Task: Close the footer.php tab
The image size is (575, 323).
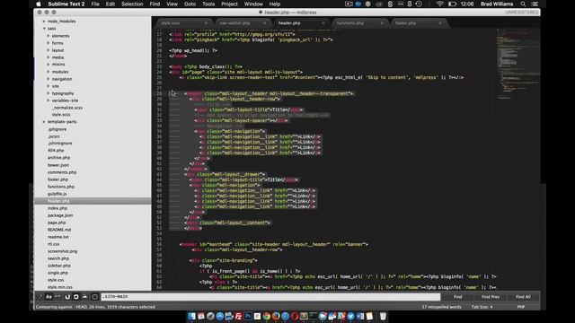Action: (x=440, y=23)
